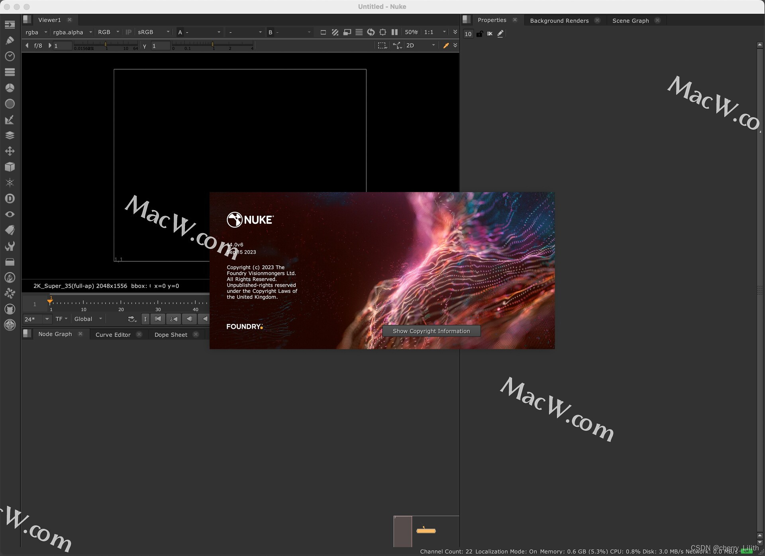Toggle the clipping warning rectangle icon
This screenshot has height=556, width=765.
click(323, 32)
